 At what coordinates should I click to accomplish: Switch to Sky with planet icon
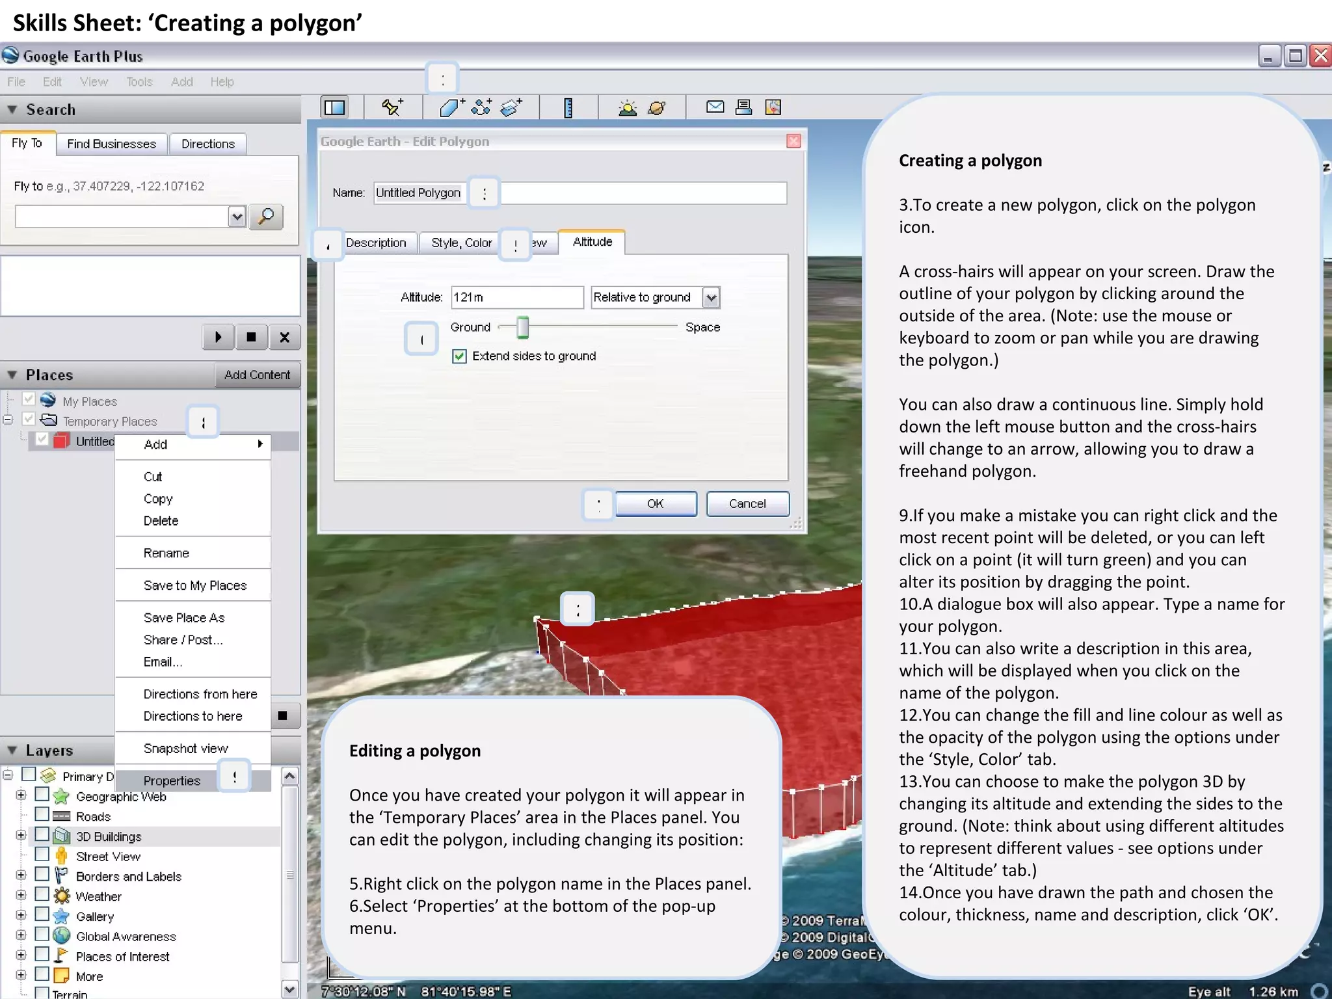click(x=657, y=107)
